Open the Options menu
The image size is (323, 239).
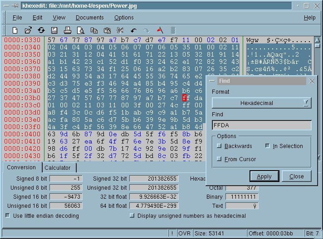pos(124,18)
